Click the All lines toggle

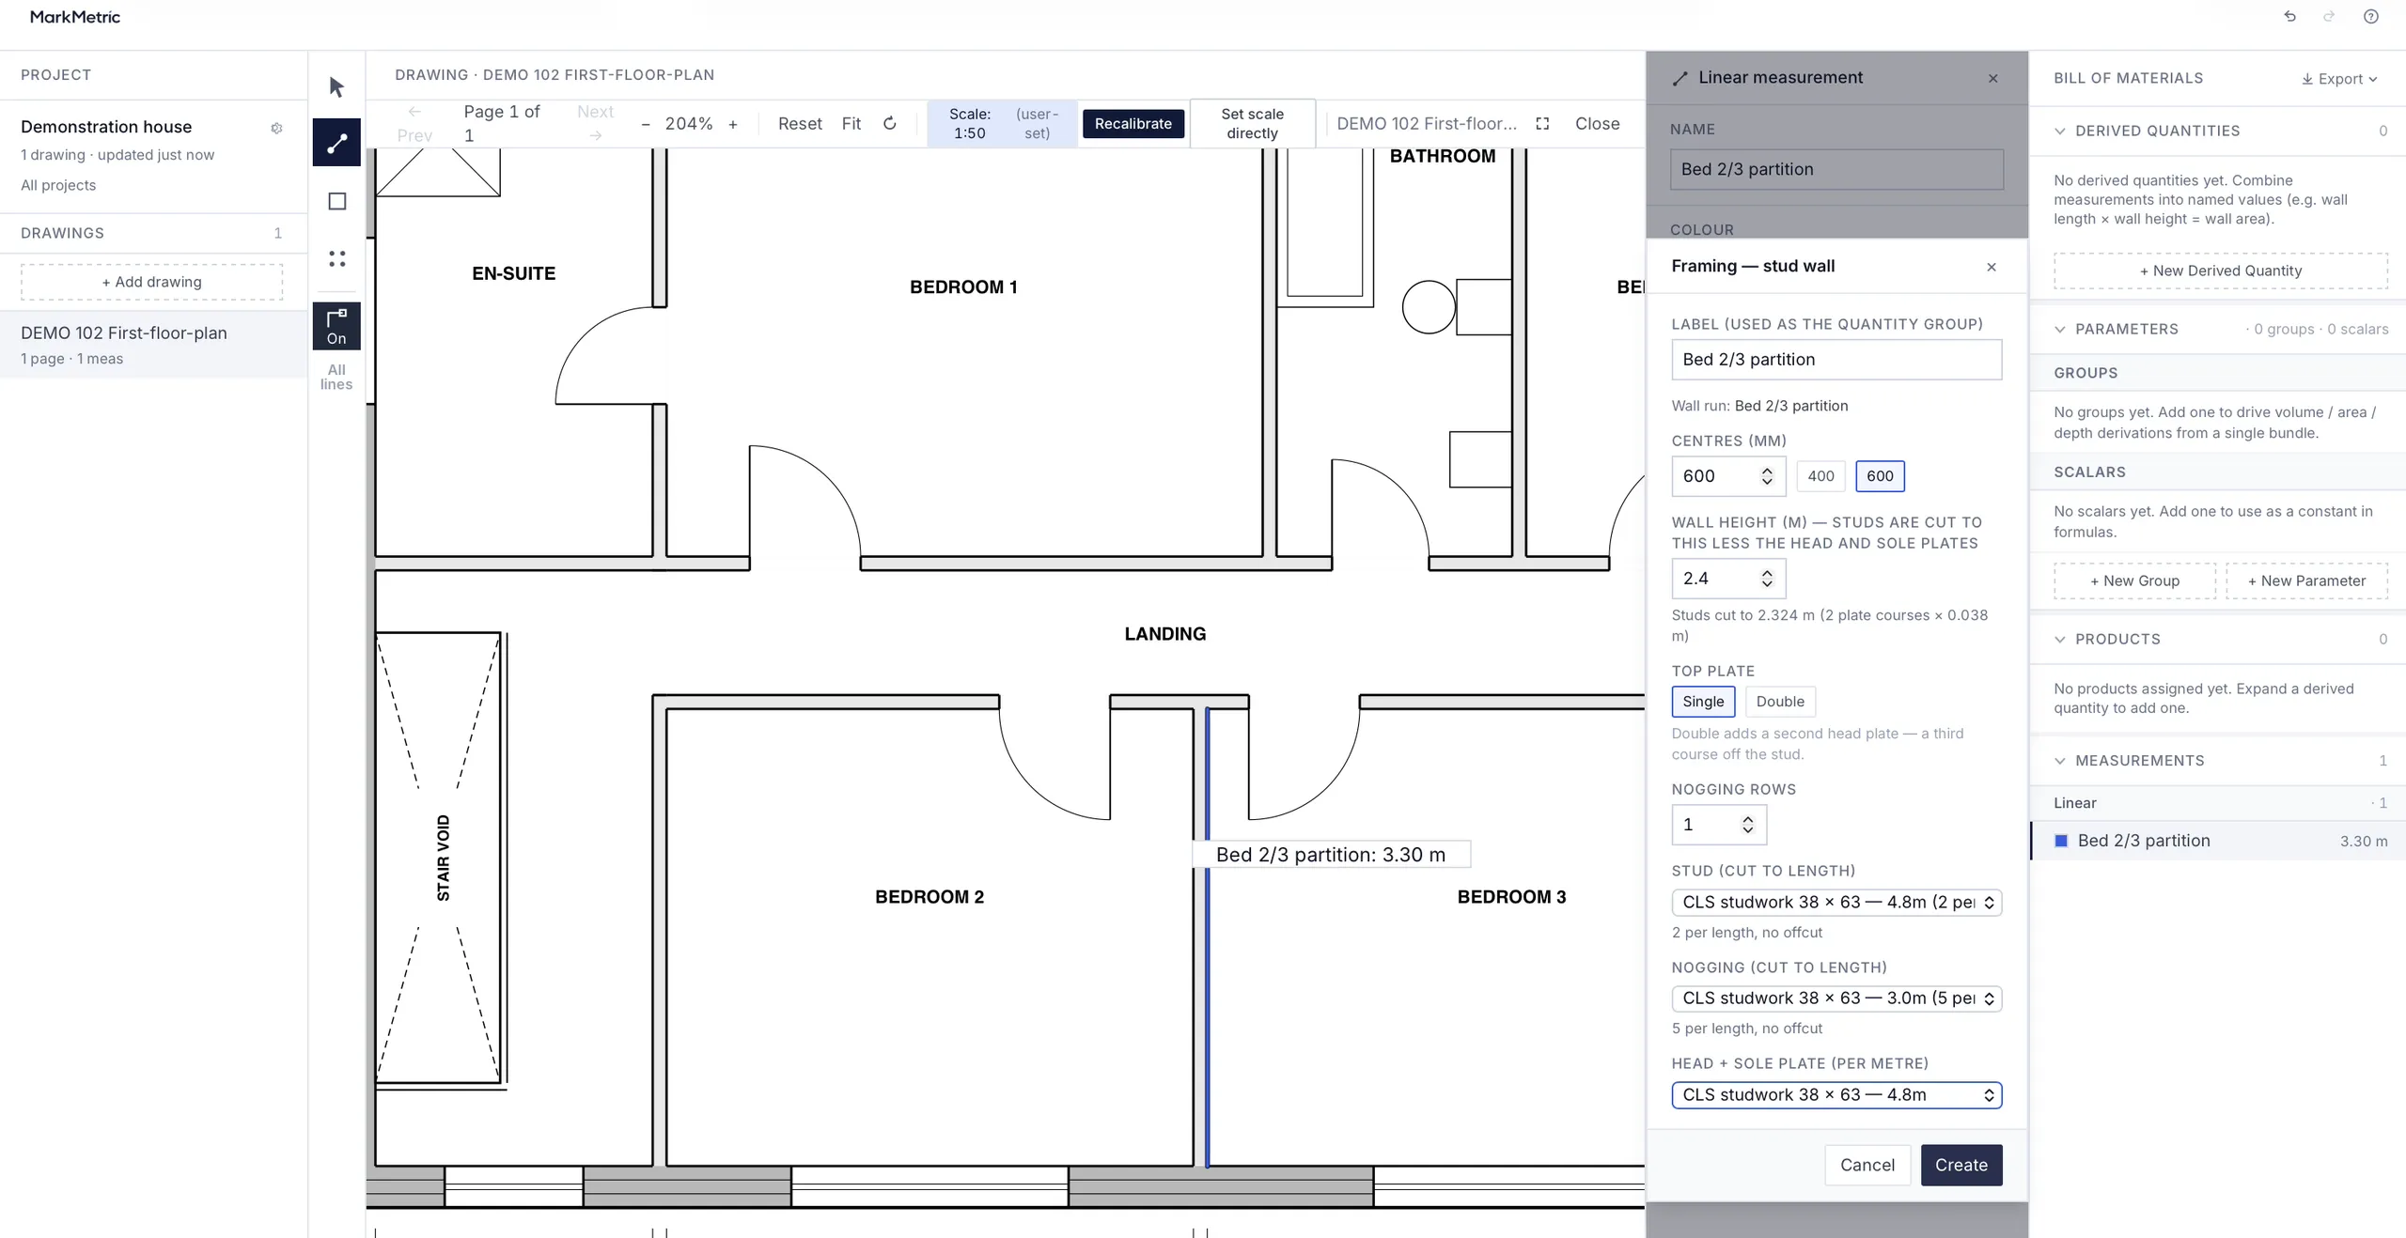[336, 377]
